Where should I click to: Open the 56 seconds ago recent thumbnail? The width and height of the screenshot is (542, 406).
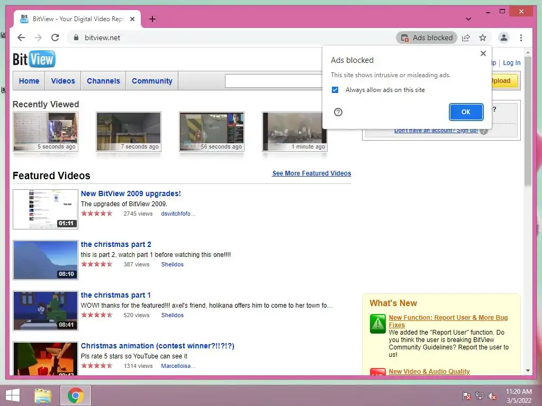(212, 132)
